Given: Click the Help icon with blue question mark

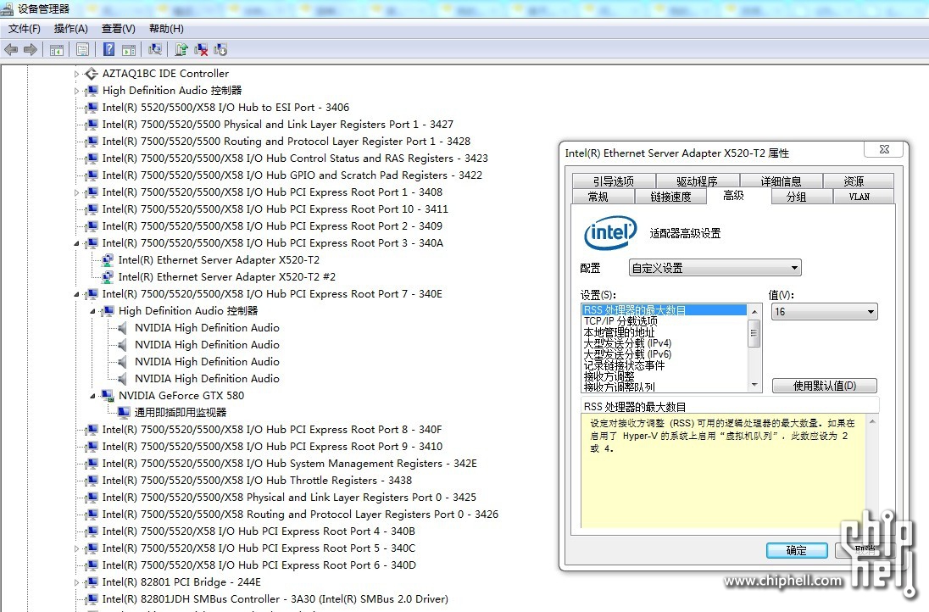Looking at the screenshot, I should pyautogui.click(x=108, y=49).
